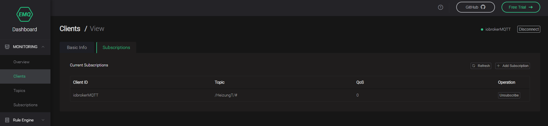Image resolution: width=548 pixels, height=126 pixels.
Task: Click the plus icon for Add Subscription
Action: (498, 66)
